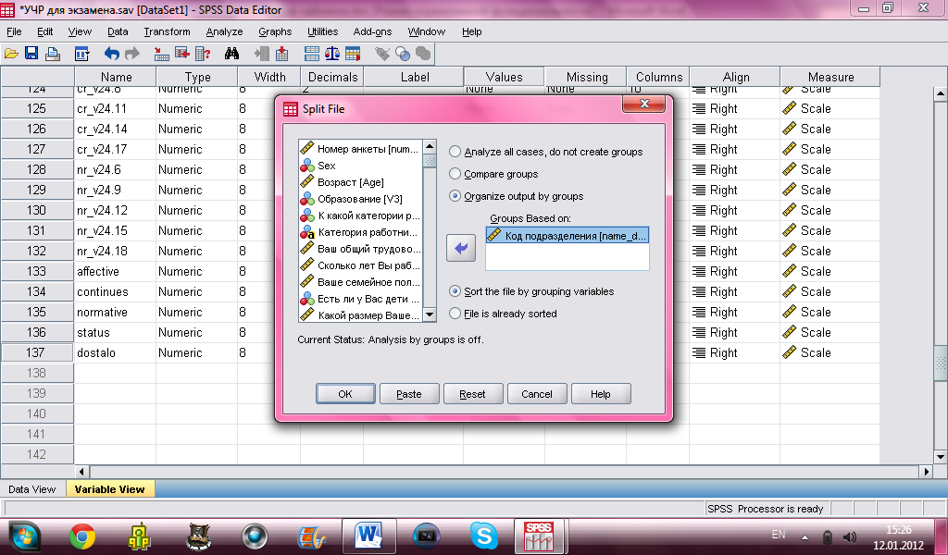The height and width of the screenshot is (555, 948).
Task: Click OK in Split File dialog
Action: 345,394
